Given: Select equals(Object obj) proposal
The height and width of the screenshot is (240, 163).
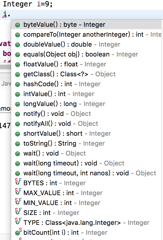Looking at the screenshot, I should point(86,54).
